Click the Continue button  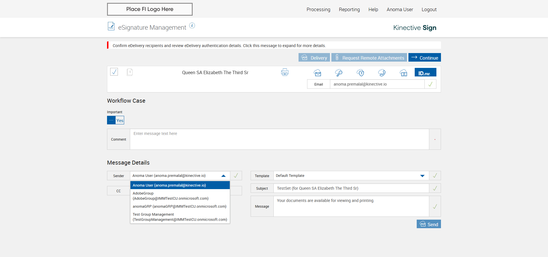[424, 58]
